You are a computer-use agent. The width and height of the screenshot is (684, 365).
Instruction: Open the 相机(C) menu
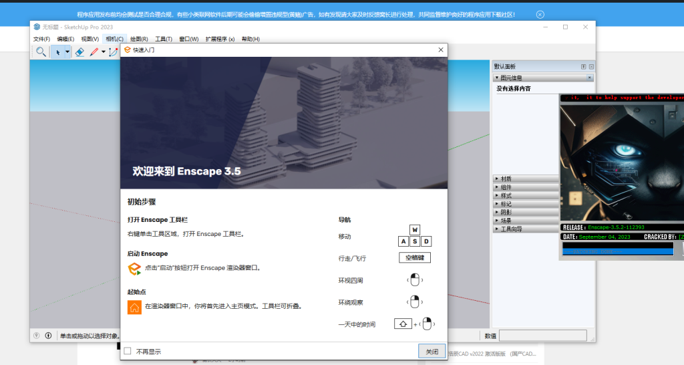(x=114, y=39)
